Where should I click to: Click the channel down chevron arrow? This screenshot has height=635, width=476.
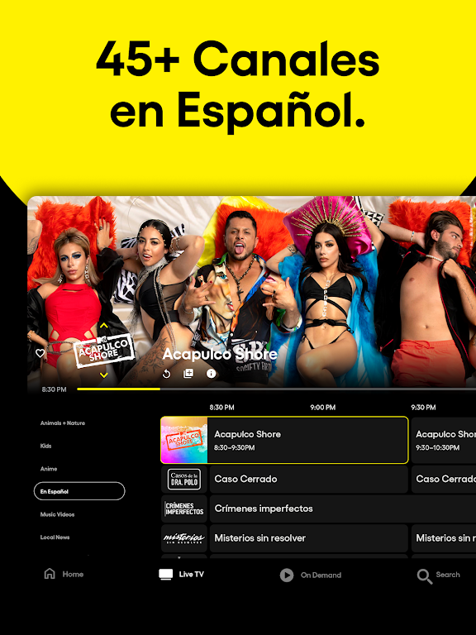pos(104,375)
